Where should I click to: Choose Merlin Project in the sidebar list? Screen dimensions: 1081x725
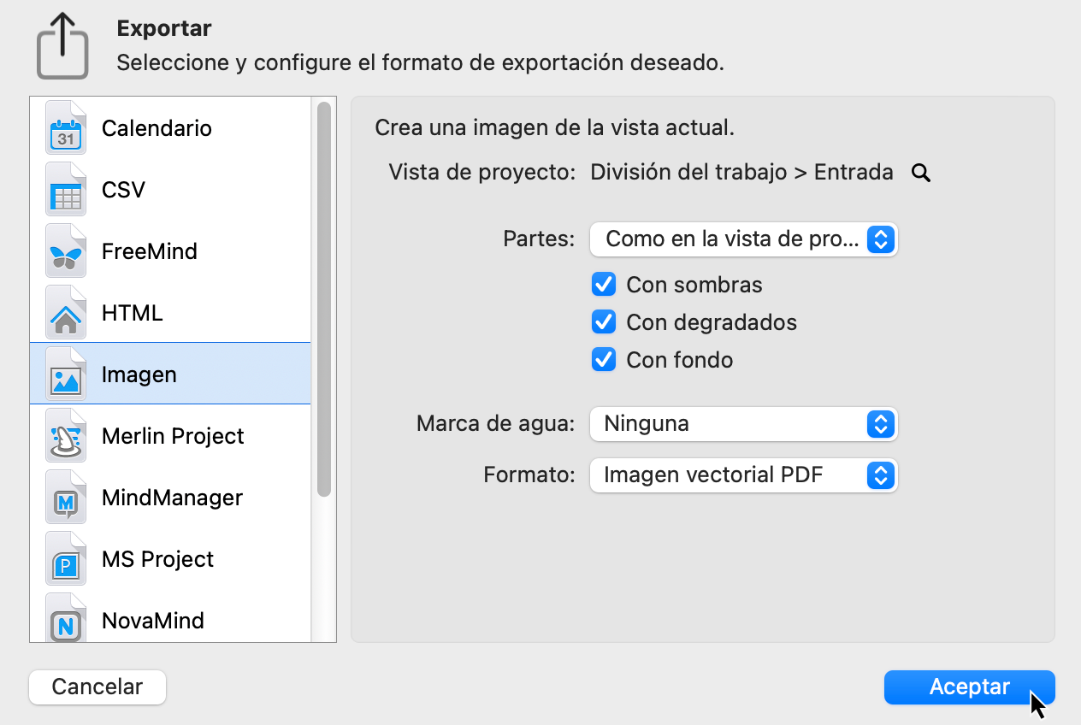pyautogui.click(x=171, y=435)
